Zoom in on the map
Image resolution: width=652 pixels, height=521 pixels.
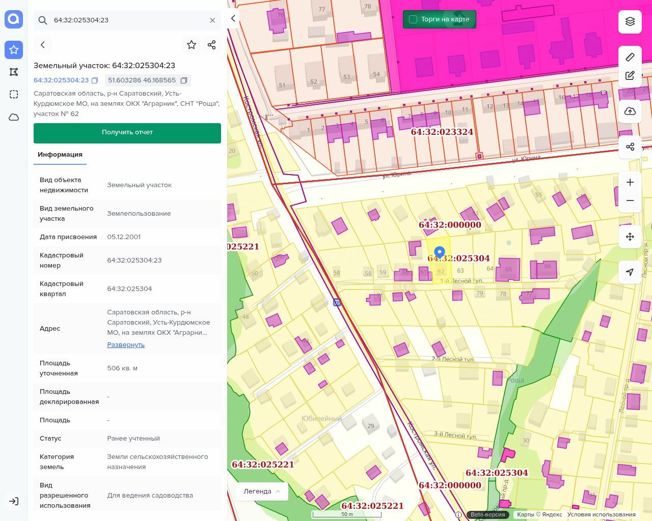[630, 182]
